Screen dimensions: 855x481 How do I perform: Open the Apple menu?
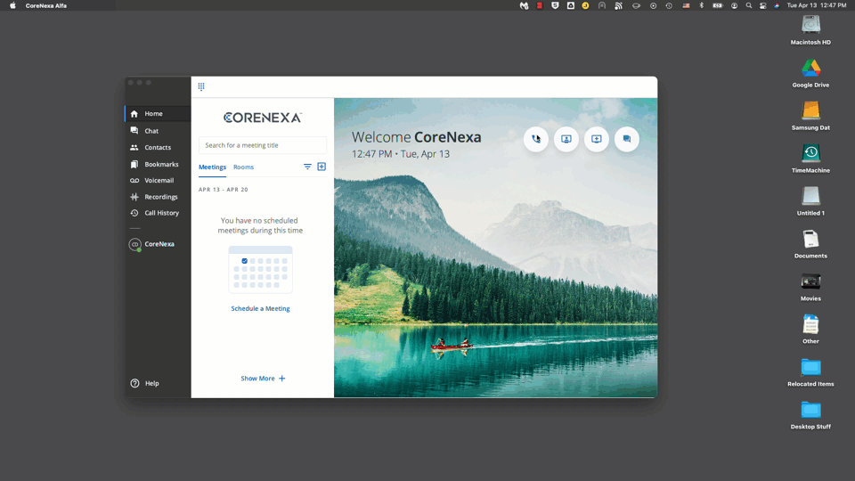click(x=12, y=5)
